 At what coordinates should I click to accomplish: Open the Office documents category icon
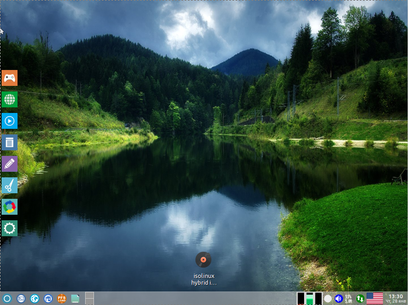pos(10,142)
